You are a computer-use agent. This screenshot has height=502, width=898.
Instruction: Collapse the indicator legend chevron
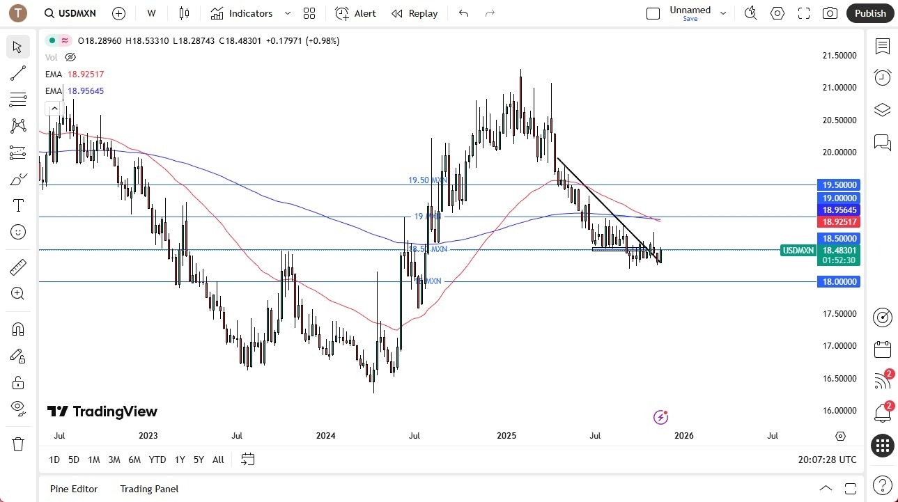click(x=54, y=108)
